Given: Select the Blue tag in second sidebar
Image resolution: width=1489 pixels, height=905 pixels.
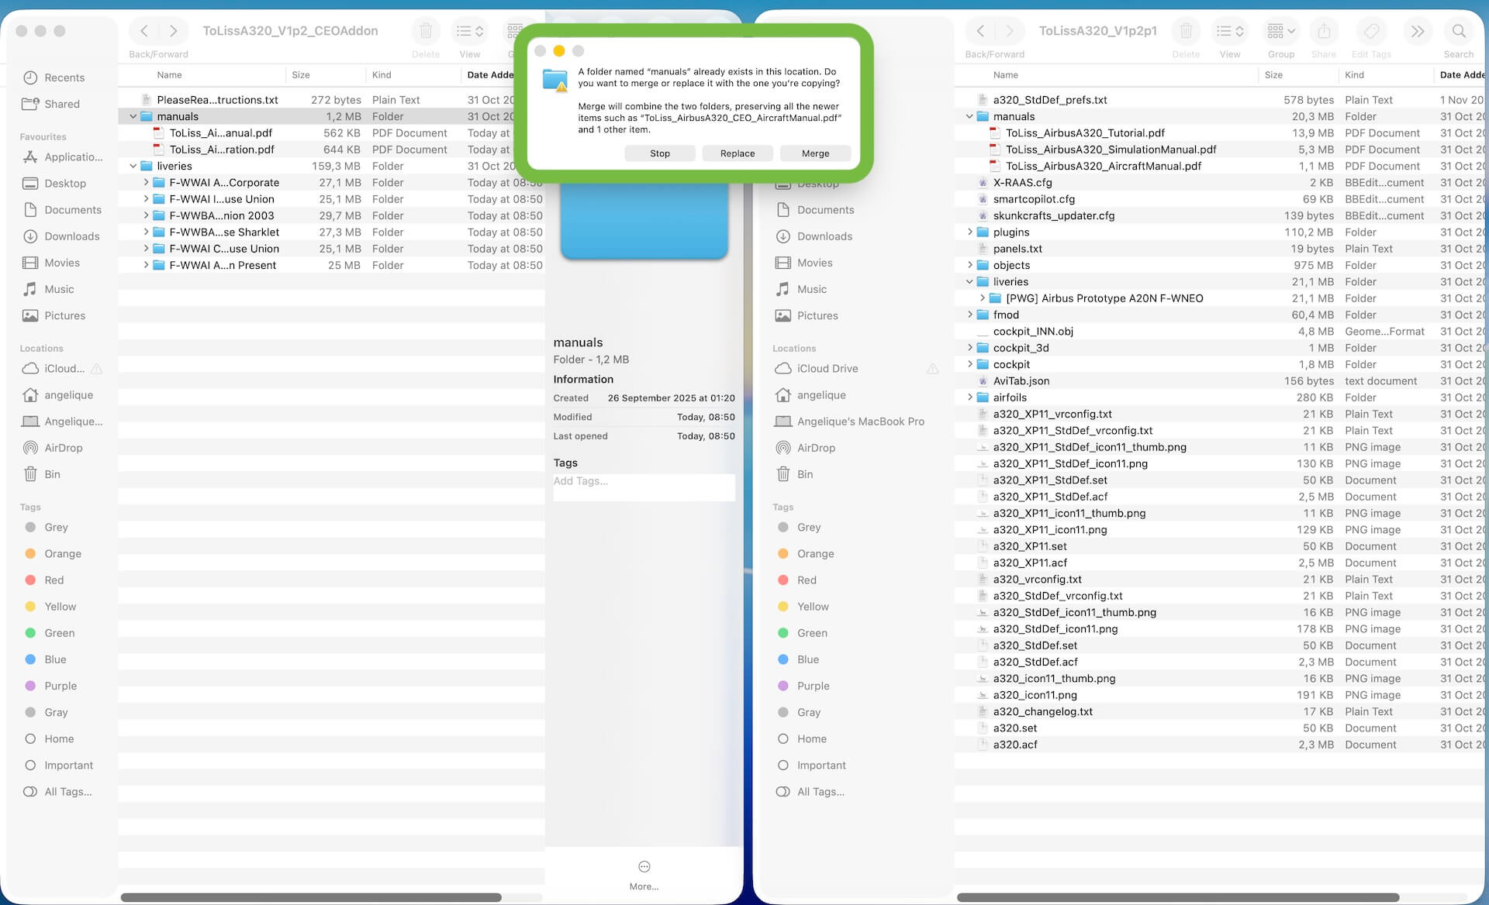Looking at the screenshot, I should [807, 659].
